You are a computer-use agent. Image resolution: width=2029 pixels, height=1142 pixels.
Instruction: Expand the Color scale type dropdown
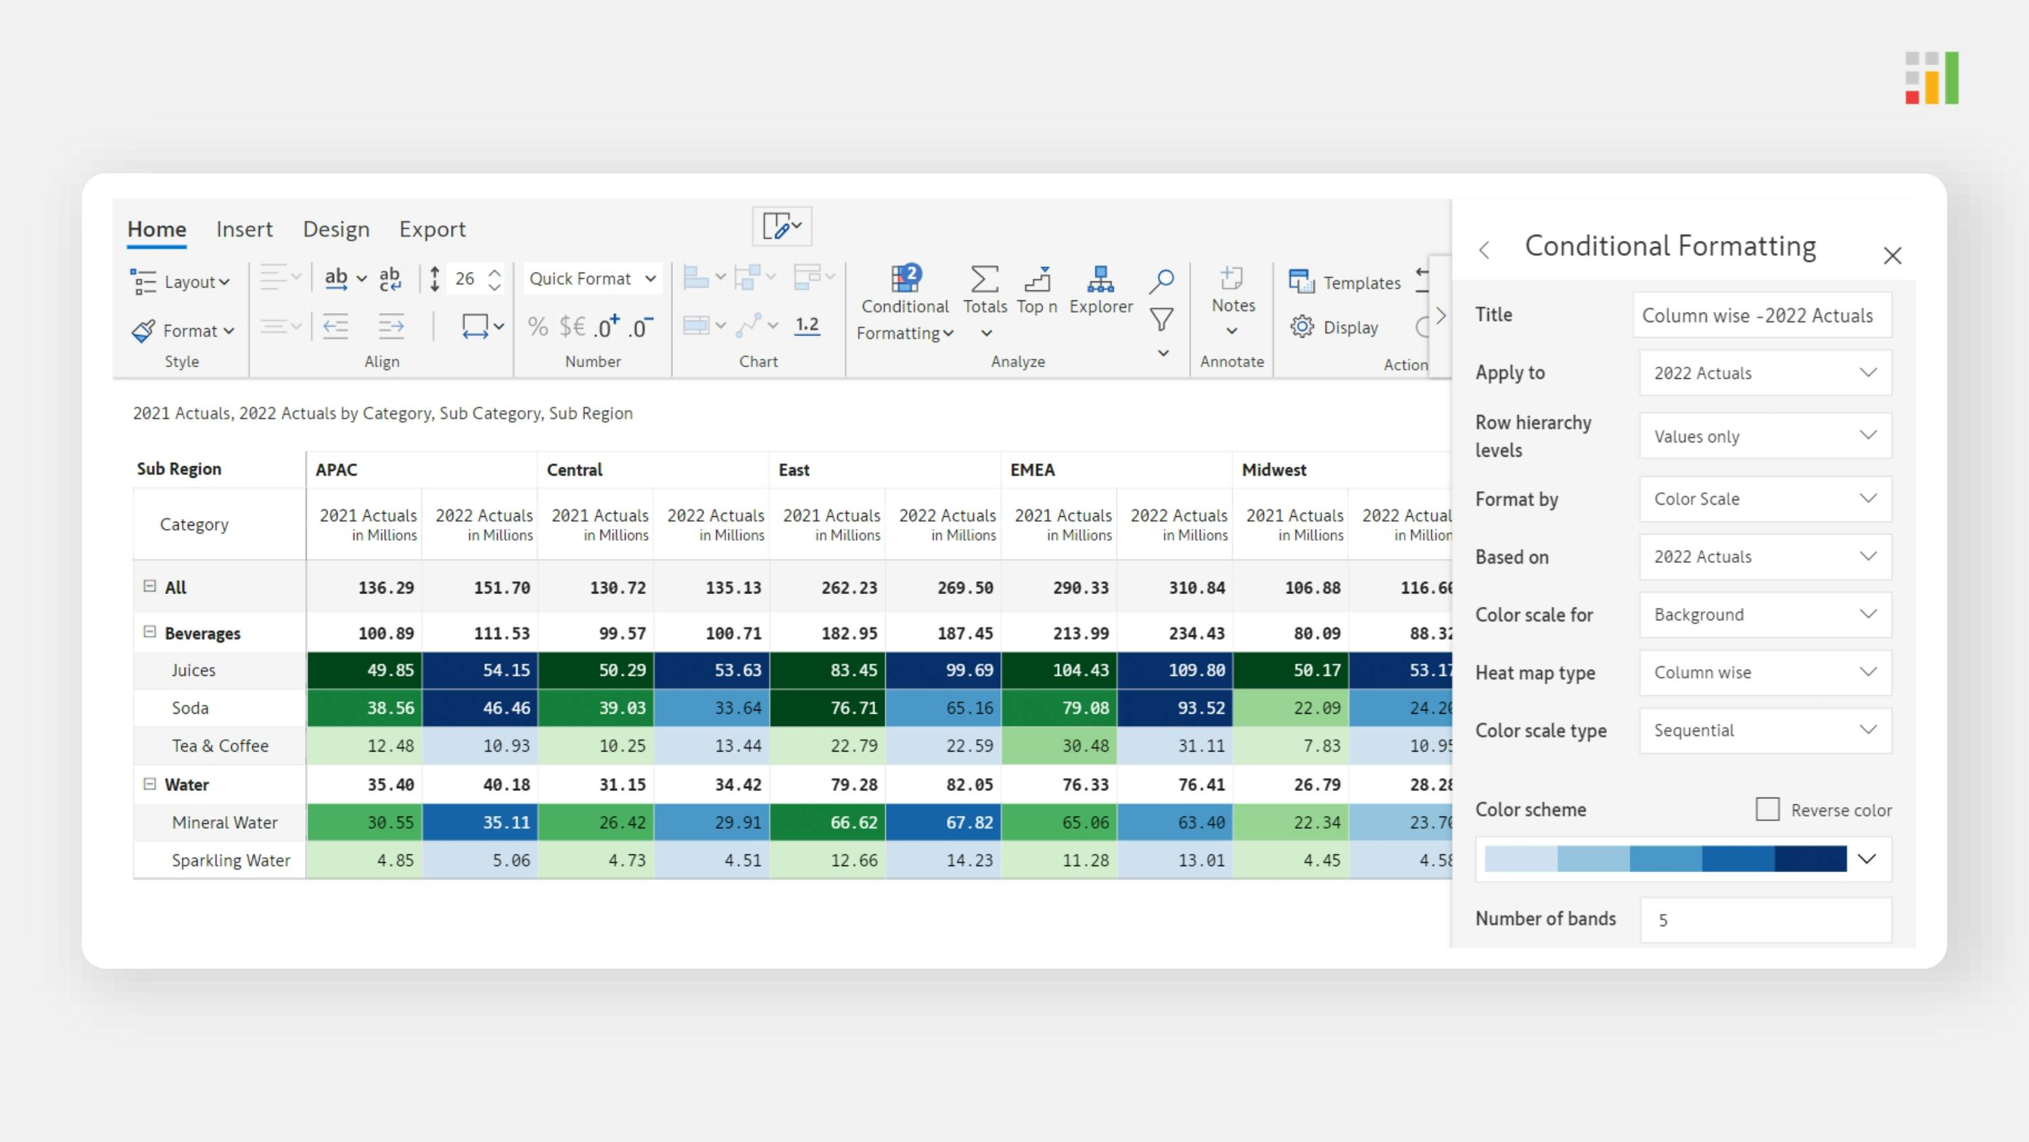pyautogui.click(x=1765, y=731)
